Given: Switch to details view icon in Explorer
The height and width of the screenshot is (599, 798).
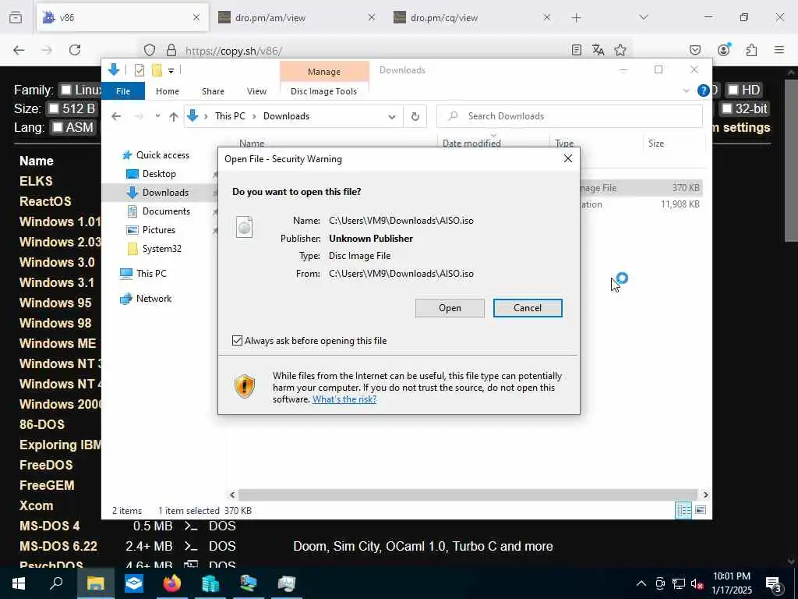Looking at the screenshot, I should pos(683,510).
